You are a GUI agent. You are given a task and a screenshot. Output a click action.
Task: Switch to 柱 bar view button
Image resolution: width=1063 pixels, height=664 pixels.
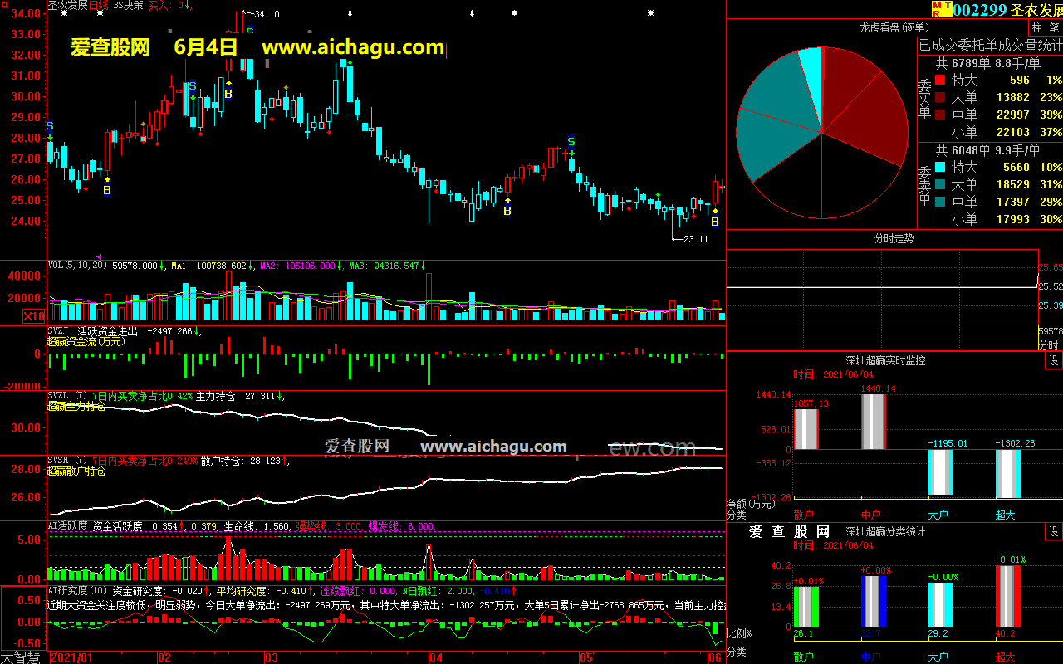tap(1037, 28)
